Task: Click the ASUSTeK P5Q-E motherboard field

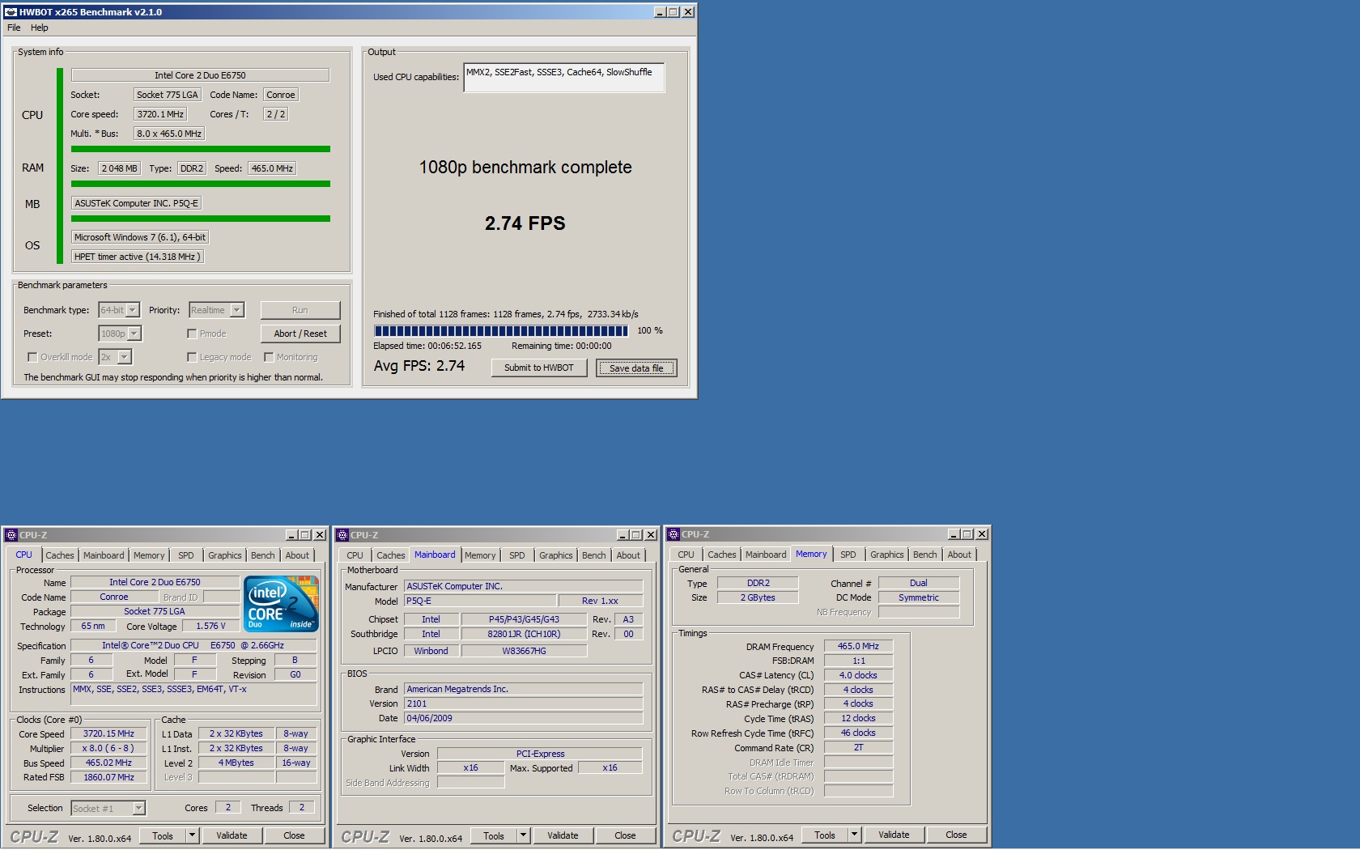Action: coord(136,203)
